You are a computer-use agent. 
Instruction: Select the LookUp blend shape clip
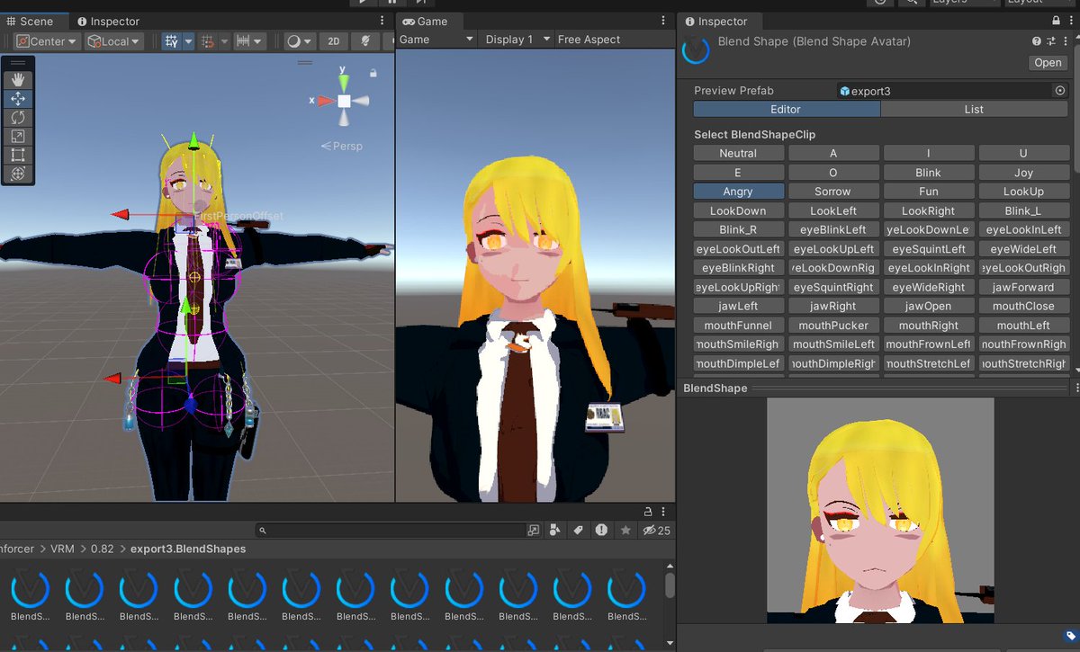1023,192
